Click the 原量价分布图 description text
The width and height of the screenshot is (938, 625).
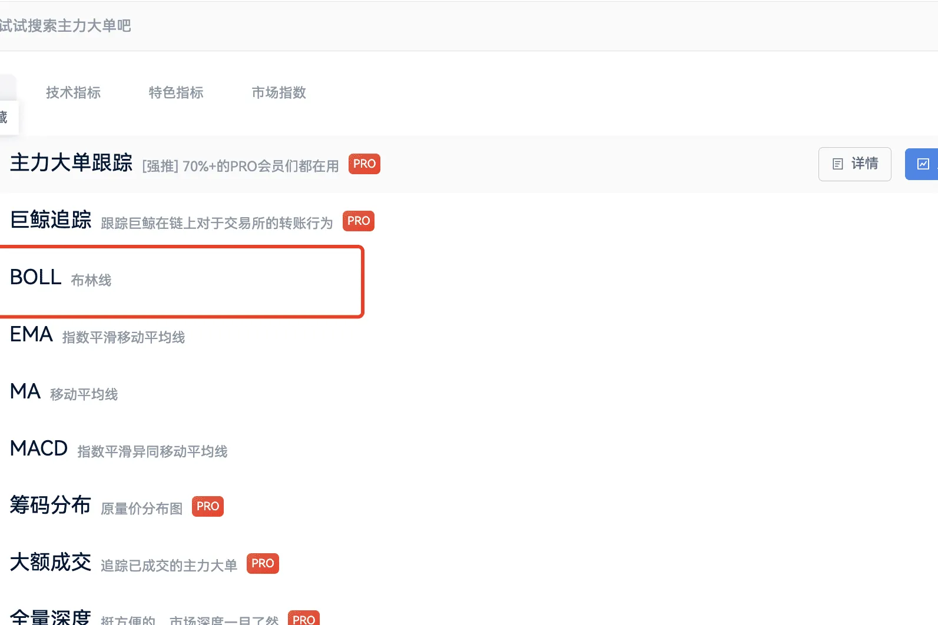[142, 509]
